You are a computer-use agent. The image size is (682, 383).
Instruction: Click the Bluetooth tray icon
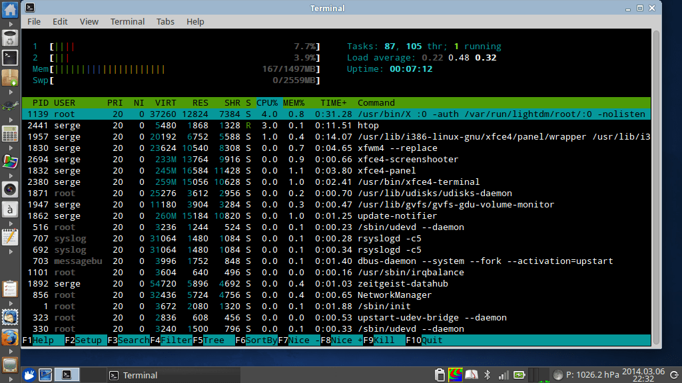[x=488, y=375]
